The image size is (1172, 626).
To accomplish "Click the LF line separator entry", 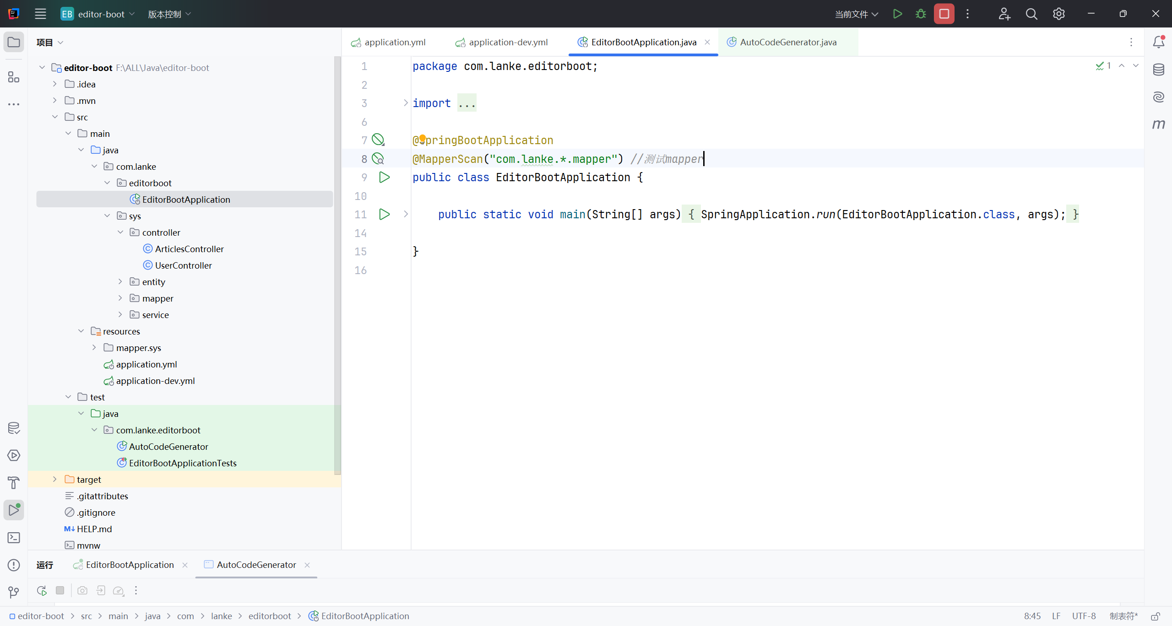I will [1056, 616].
